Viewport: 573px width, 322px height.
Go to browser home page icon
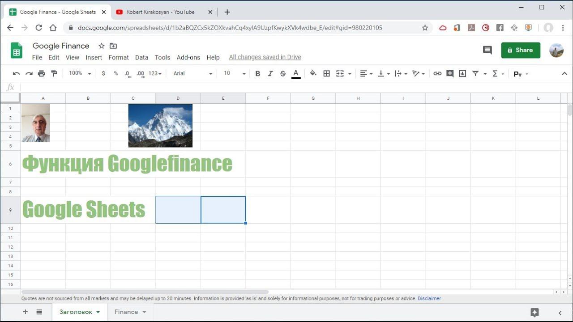pyautogui.click(x=53, y=28)
